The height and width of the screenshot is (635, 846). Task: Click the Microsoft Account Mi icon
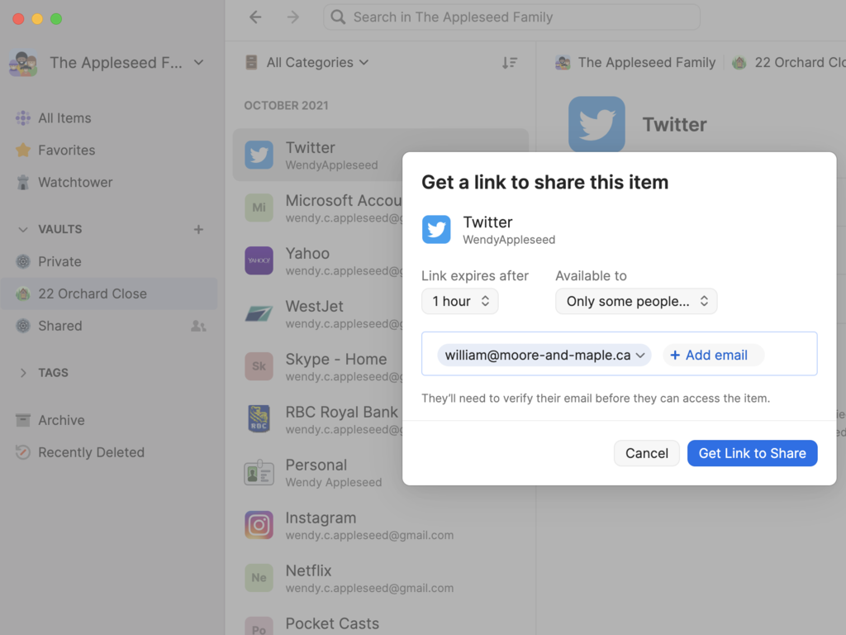(x=259, y=208)
